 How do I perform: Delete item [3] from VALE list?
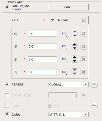pyautogui.click(x=84, y=72)
